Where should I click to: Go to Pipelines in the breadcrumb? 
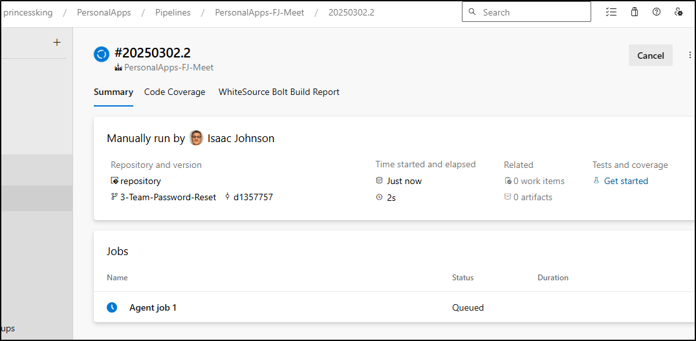173,12
